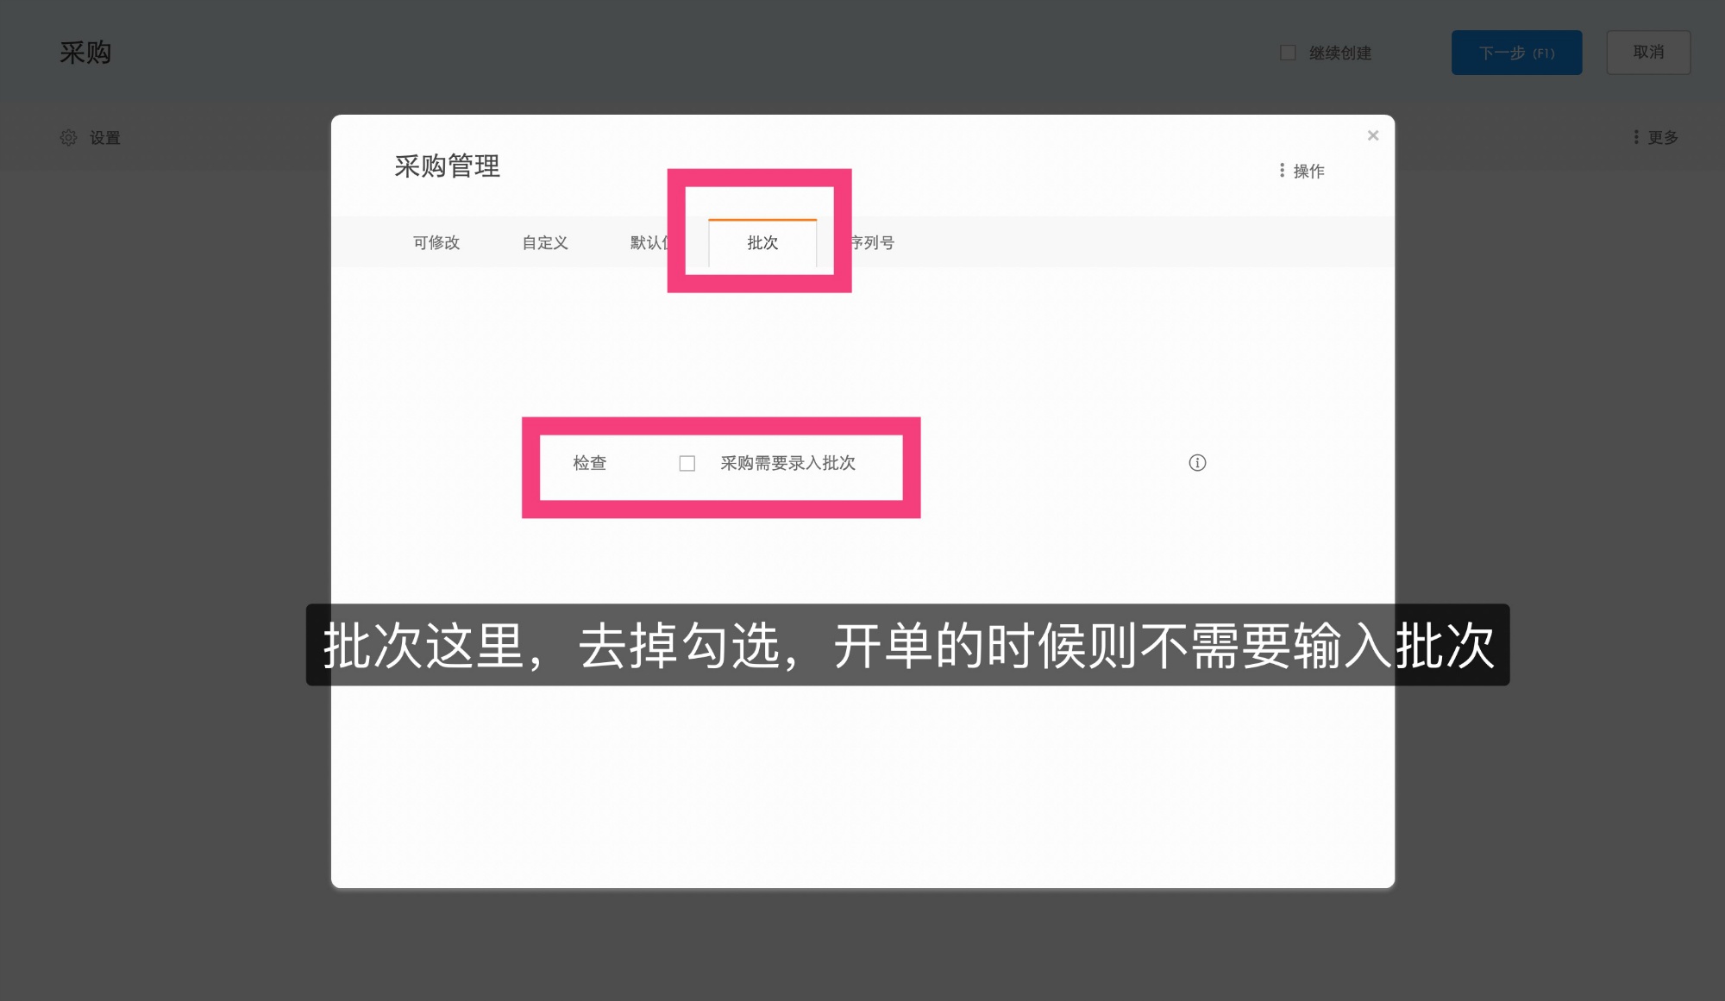Viewport: 1725px width, 1001px height.
Task: Uncheck the 采购需要录入批次 checkbox
Action: pos(687,463)
